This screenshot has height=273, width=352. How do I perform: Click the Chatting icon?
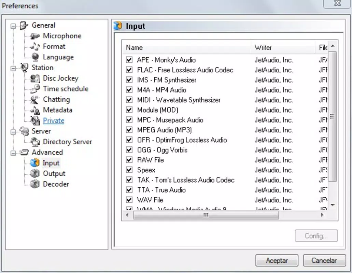click(x=35, y=99)
